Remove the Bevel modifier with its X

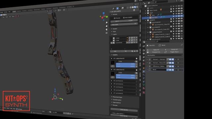(x=178, y=70)
